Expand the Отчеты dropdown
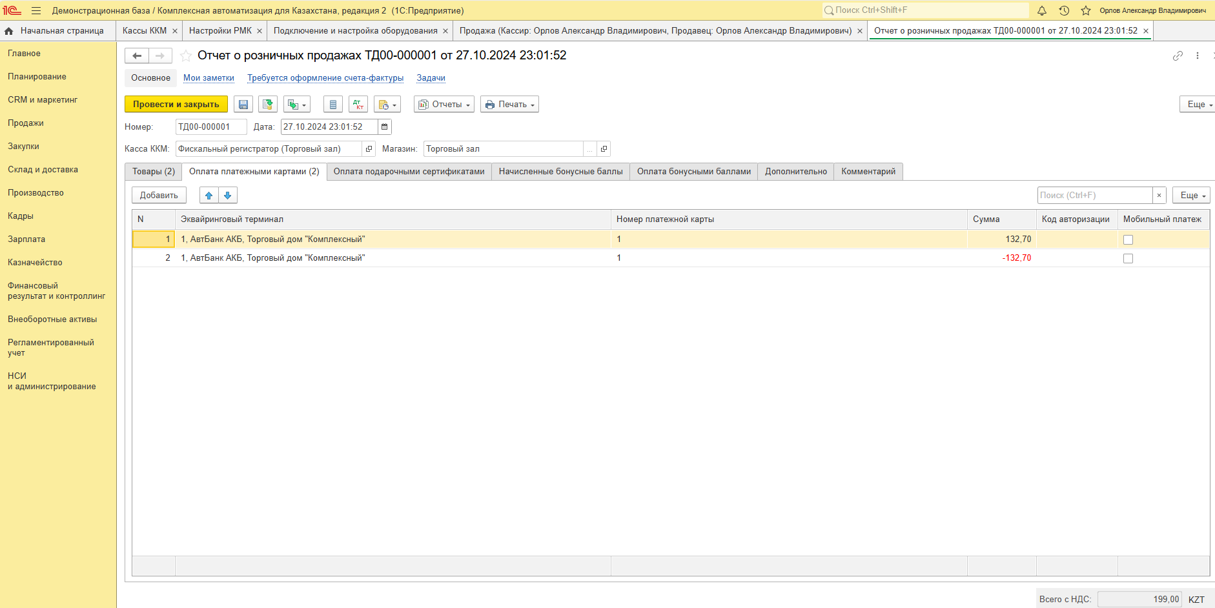1215x608 pixels. [x=444, y=105]
